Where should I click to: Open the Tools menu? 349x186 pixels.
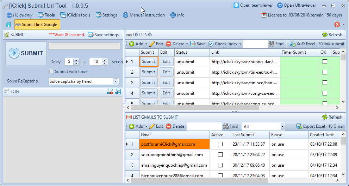coord(46,15)
